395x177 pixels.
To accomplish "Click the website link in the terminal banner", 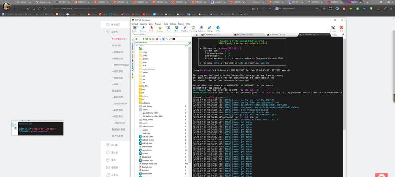I will (x=265, y=63).
